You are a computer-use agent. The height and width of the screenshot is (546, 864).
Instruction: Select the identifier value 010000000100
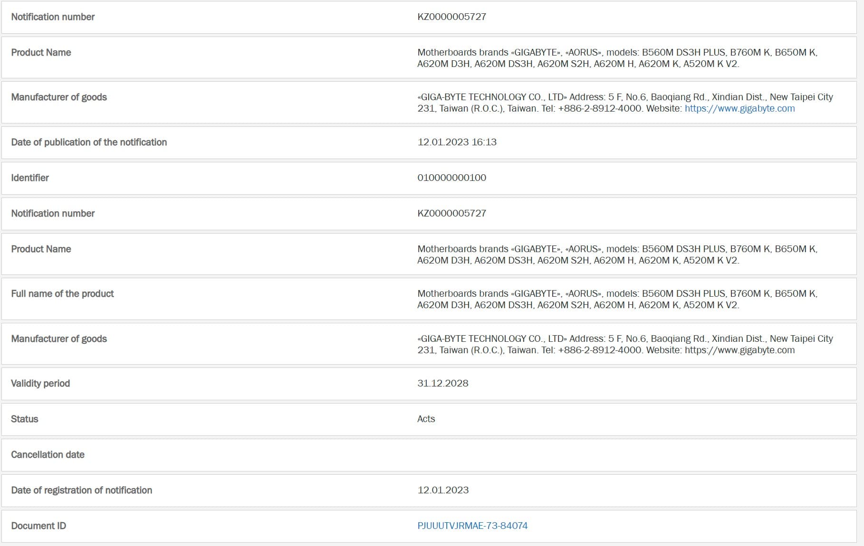point(451,178)
